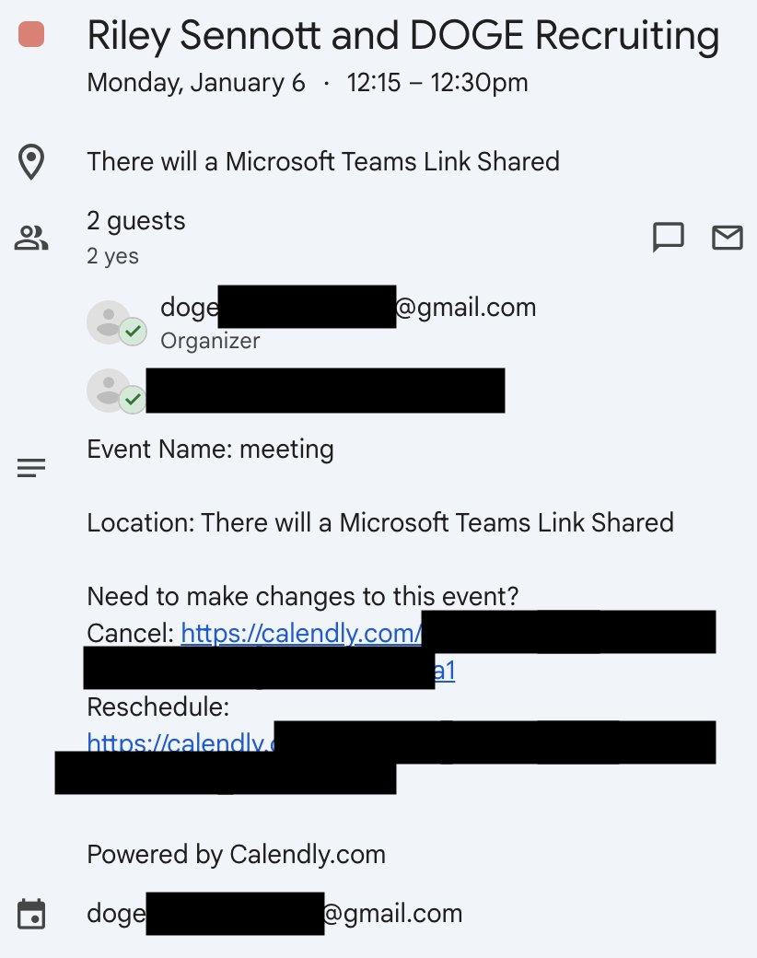Click the Riley Sennott and DOGE Recruiting title
757x958 pixels.
[x=402, y=36]
